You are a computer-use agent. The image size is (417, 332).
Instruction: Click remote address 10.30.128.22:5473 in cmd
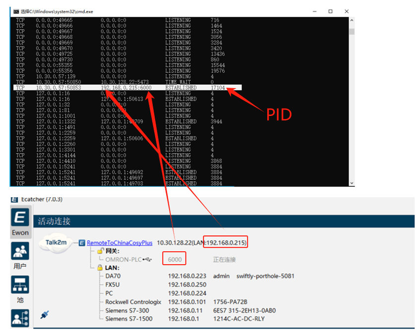point(125,82)
